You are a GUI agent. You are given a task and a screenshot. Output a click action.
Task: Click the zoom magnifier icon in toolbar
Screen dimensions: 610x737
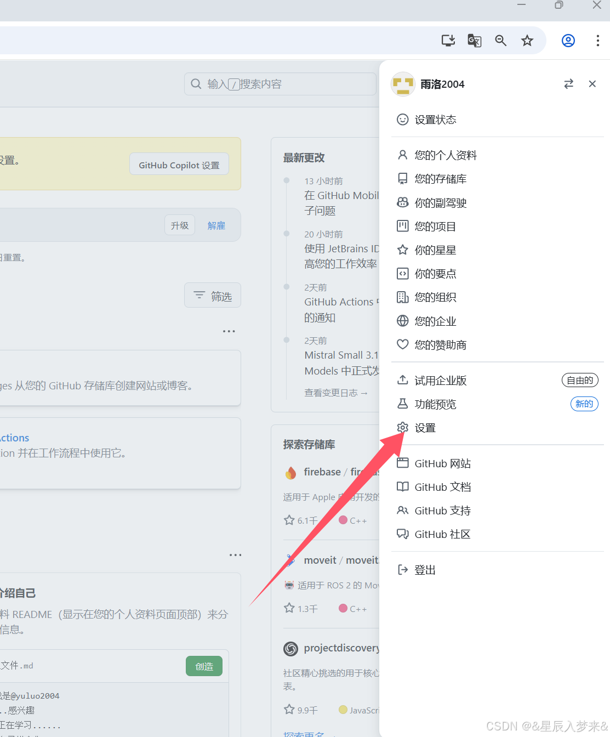500,40
